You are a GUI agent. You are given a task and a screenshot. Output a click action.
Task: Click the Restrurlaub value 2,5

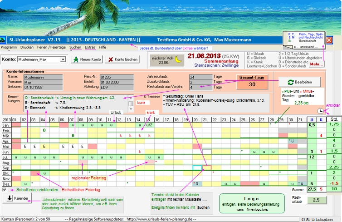317,200
